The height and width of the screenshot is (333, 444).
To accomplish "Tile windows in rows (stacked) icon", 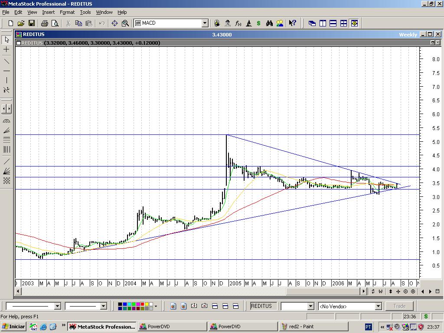I will coord(333,23).
